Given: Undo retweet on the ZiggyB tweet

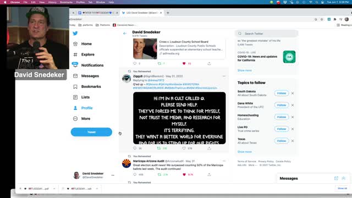Looking at the screenshot, I should click(x=159, y=148).
